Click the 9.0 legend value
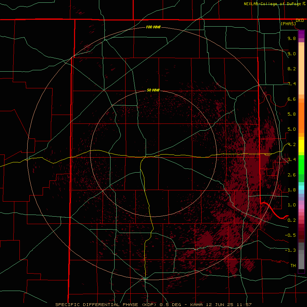Image resolution: width=307 pixels, height=307 pixels. [x=292, y=54]
